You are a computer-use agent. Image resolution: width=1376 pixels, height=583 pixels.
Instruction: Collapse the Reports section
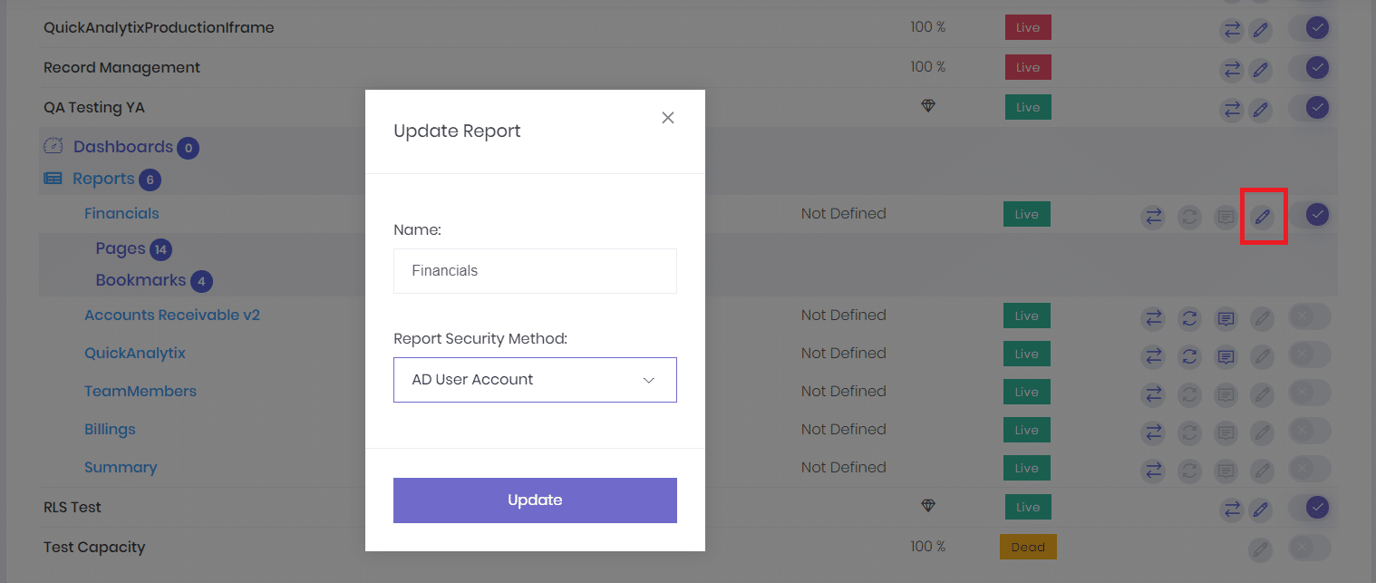pos(101,179)
